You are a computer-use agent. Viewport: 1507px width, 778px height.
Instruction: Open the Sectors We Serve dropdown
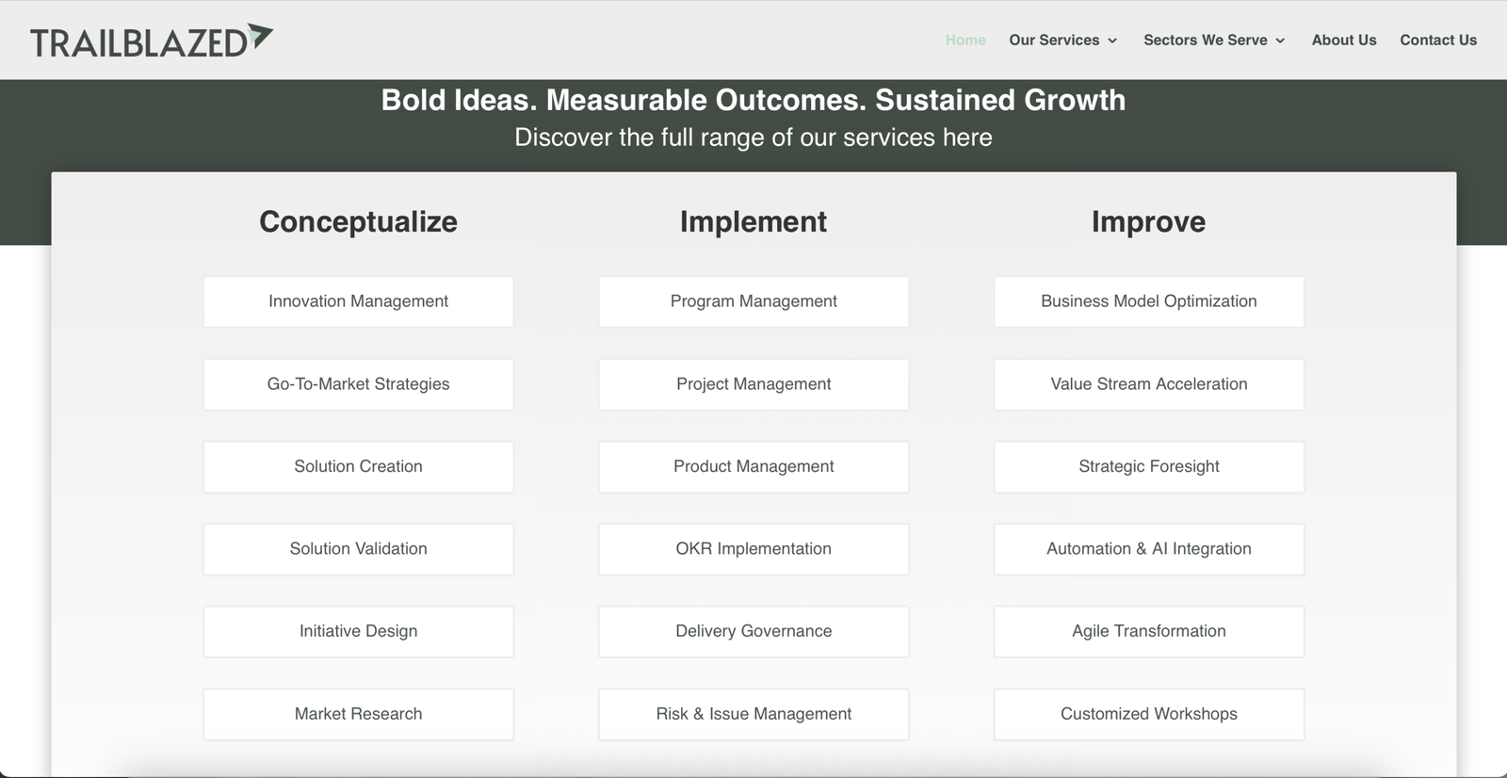point(1207,40)
